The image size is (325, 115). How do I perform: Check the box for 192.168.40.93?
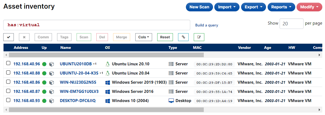click(x=8, y=100)
